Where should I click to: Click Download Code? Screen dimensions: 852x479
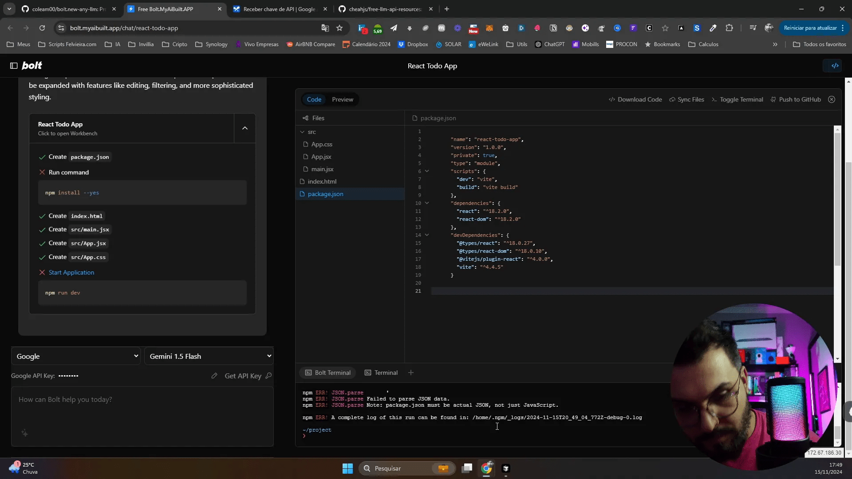click(635, 99)
